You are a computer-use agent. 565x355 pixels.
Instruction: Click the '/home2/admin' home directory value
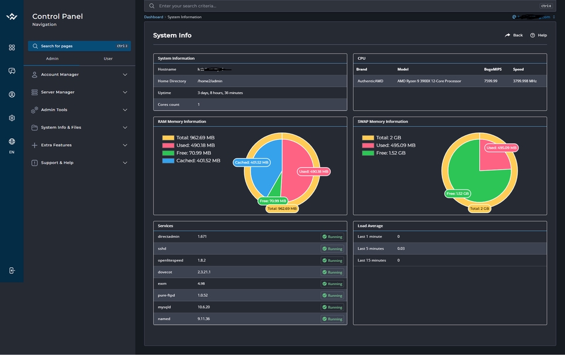point(210,81)
